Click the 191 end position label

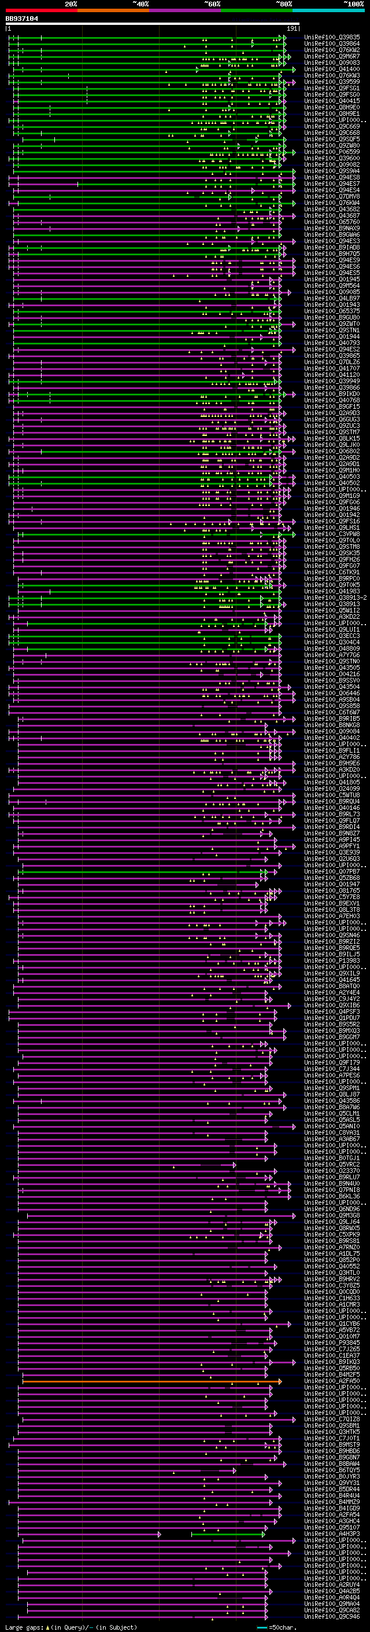(x=292, y=29)
